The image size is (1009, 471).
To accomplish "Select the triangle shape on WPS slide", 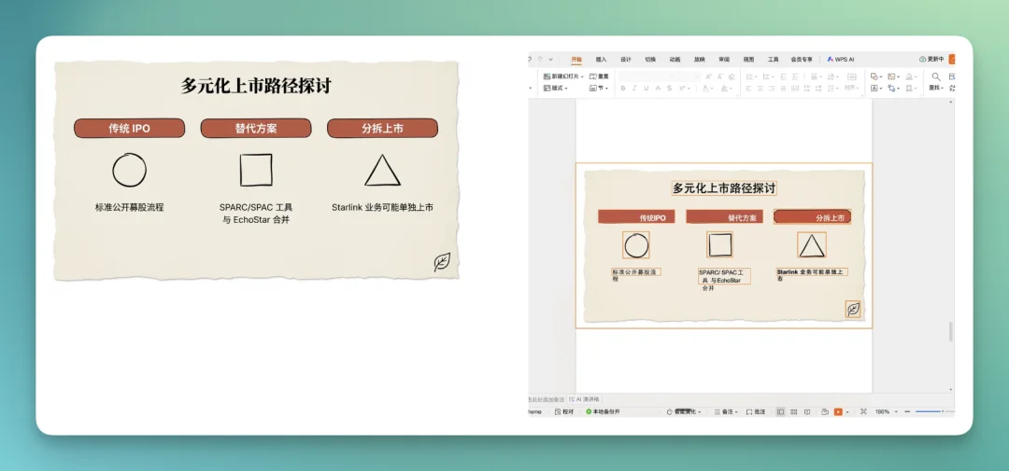I will [x=812, y=245].
